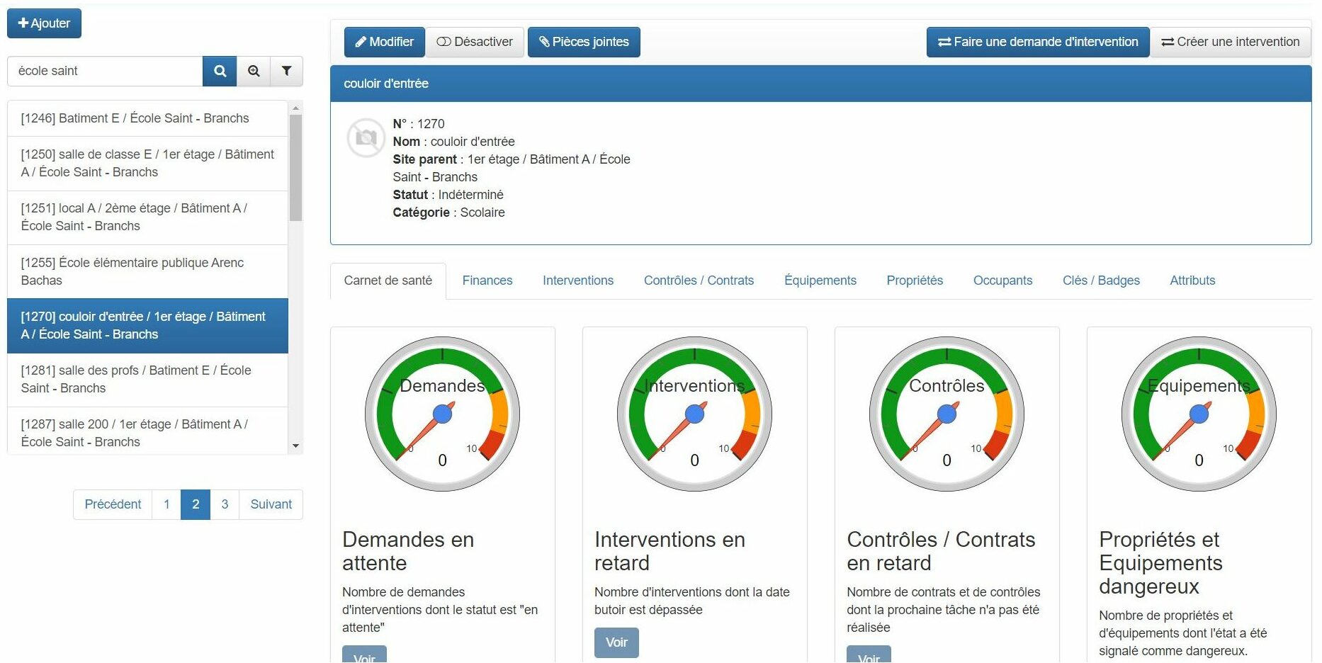Select [1255] École élémentaire publique Arenc Bachas
Screen dimensions: 1322x663
tap(147, 272)
